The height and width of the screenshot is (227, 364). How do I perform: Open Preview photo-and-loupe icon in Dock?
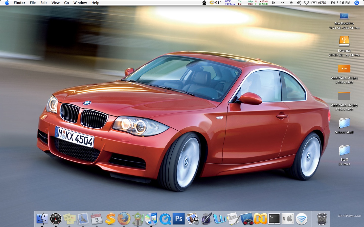(192, 219)
